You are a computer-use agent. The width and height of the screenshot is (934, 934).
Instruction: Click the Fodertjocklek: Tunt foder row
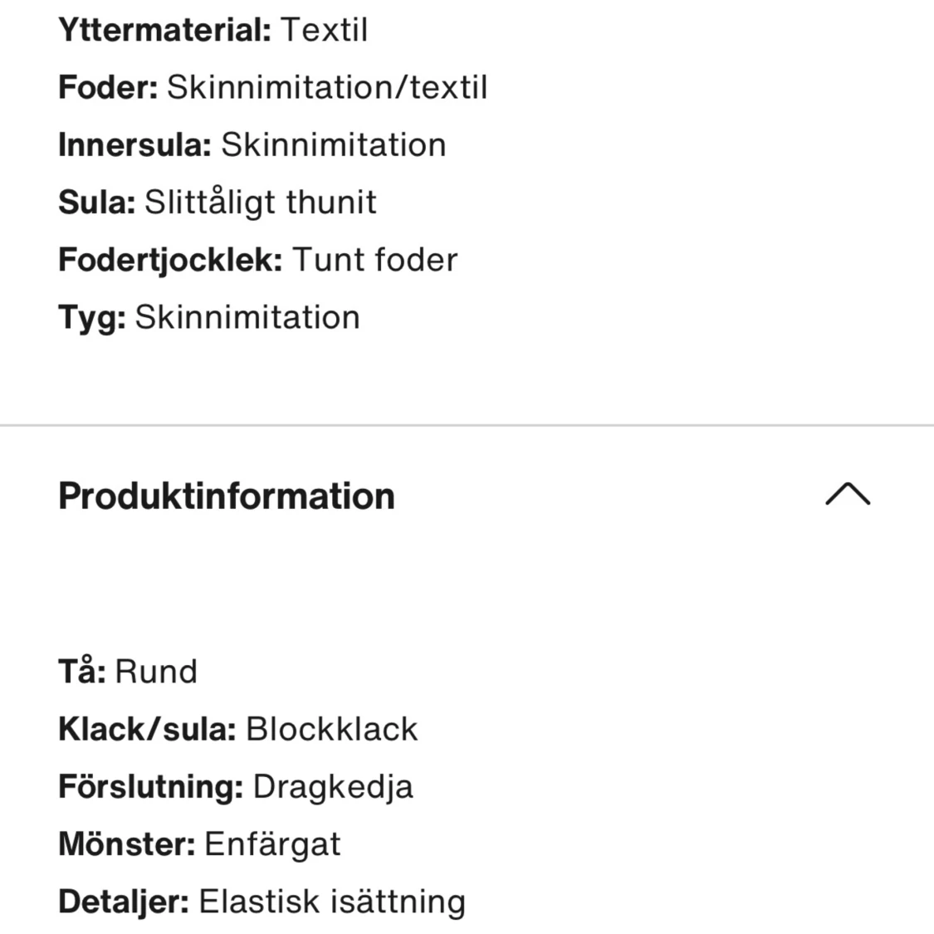point(258,260)
